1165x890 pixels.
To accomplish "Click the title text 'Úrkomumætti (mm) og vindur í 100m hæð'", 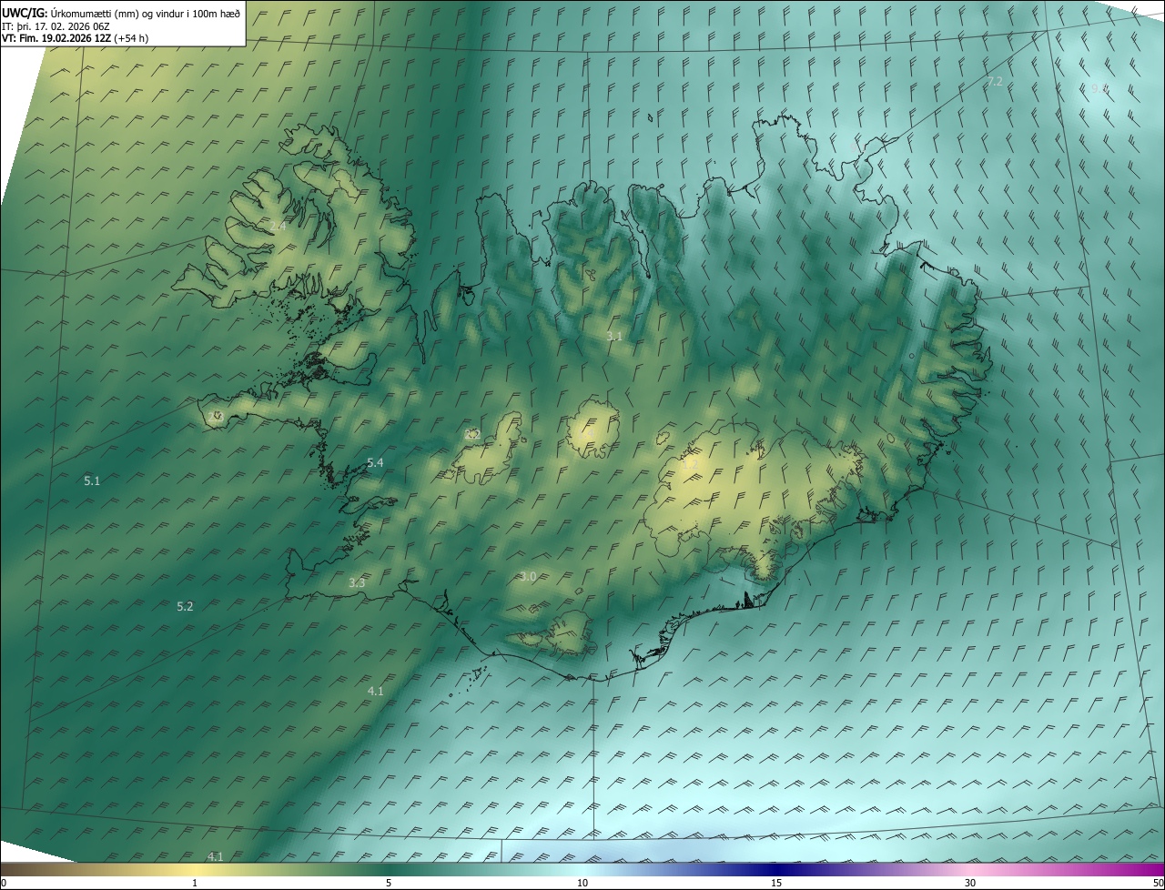I will (x=146, y=13).
